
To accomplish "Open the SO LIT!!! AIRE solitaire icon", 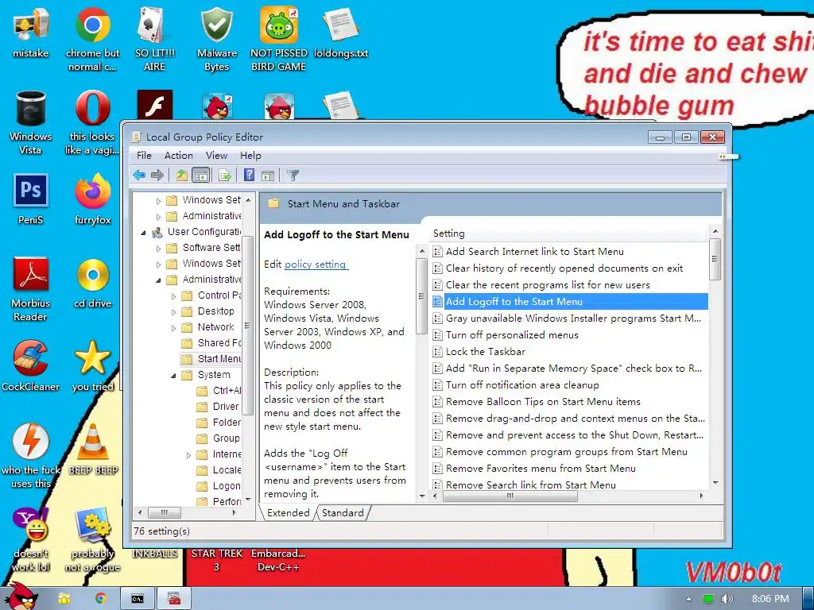I will click(155, 39).
